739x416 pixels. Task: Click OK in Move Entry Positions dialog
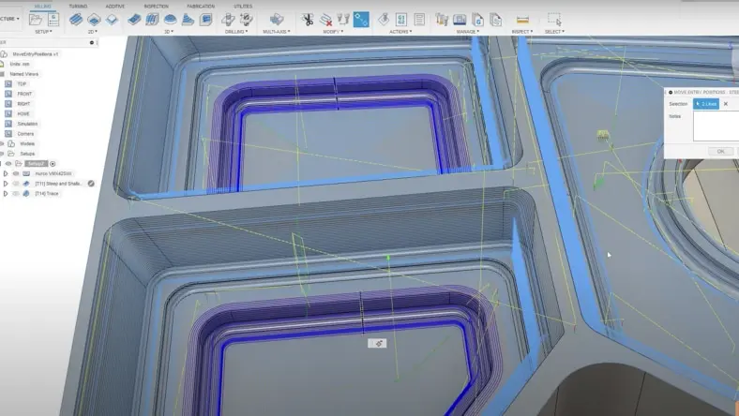click(x=720, y=151)
